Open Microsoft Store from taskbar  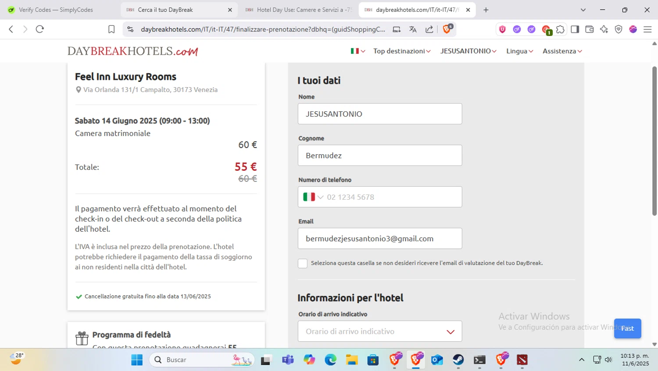pyautogui.click(x=373, y=360)
